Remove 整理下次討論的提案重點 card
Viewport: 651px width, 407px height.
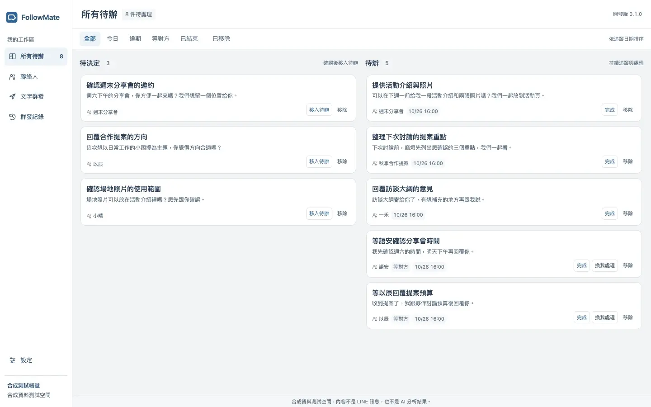(628, 161)
